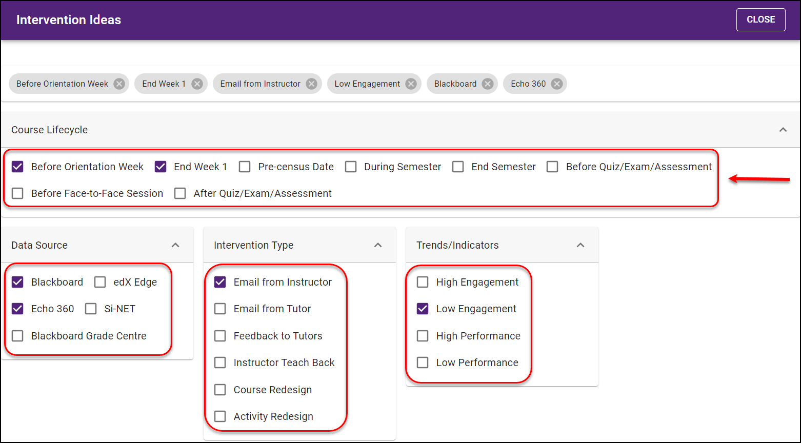Remove the Blackboard filter chip

click(x=487, y=84)
